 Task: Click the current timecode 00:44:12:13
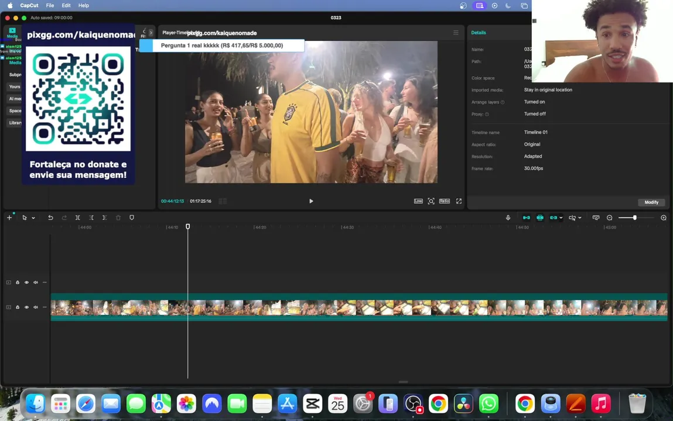pos(173,201)
